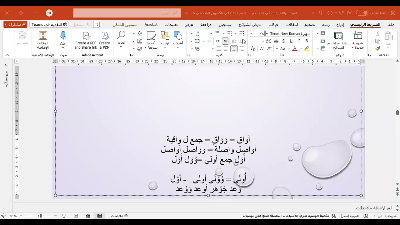This screenshot has width=400, height=225.
Task: Clear all formatting eraser icon
Action: click(253, 49)
